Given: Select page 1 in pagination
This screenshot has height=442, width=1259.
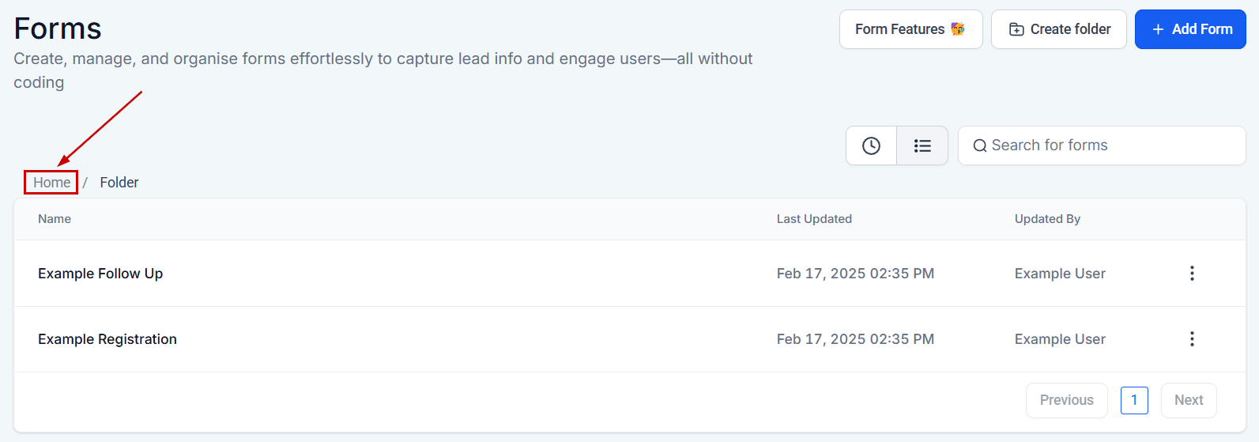Looking at the screenshot, I should (1134, 400).
